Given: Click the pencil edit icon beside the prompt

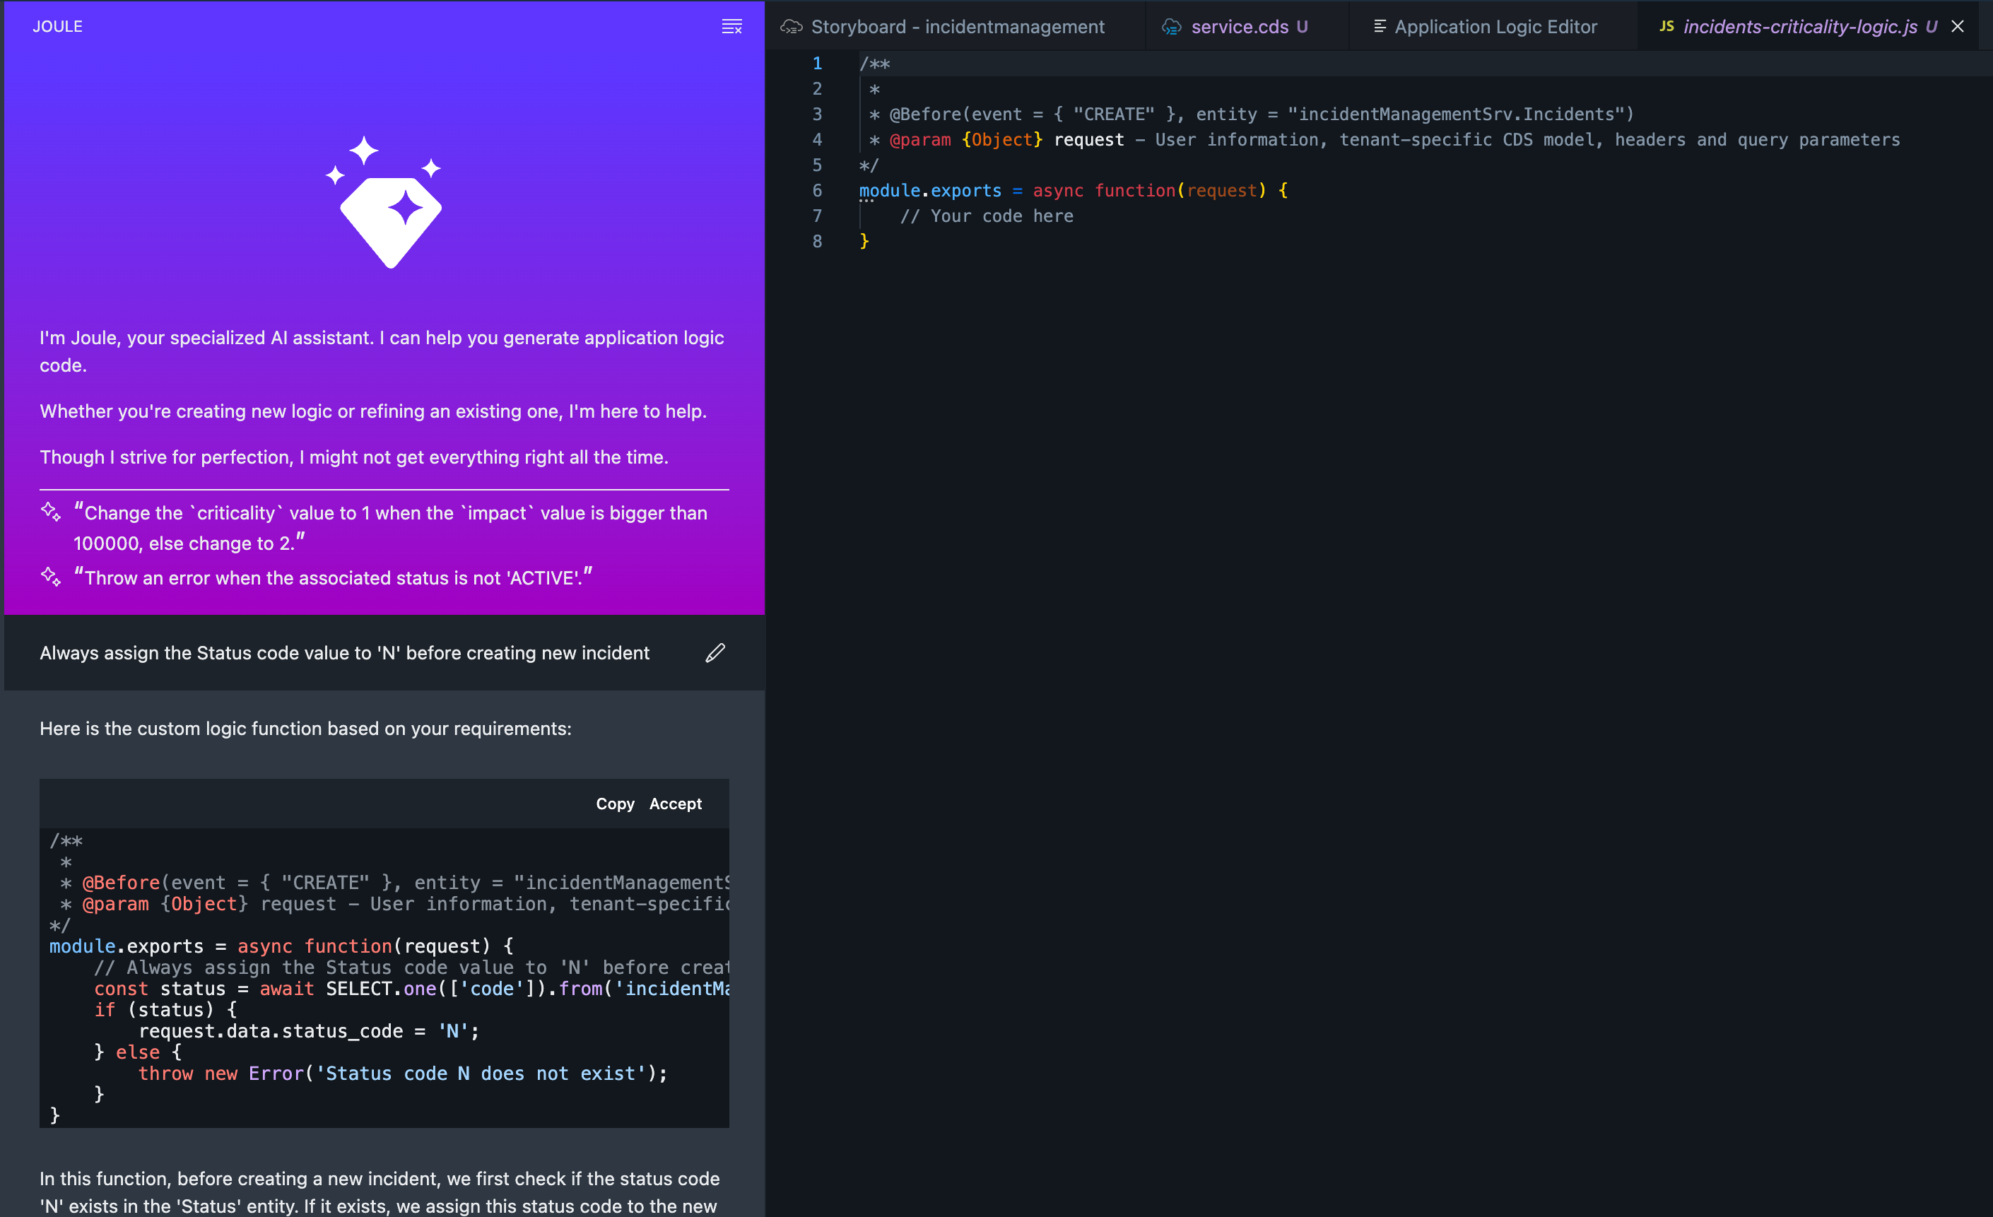Looking at the screenshot, I should (x=715, y=652).
